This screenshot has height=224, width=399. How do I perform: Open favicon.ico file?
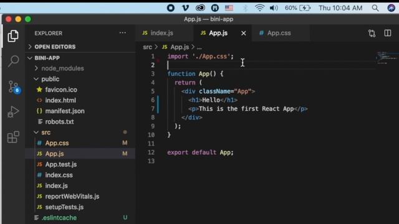coord(61,90)
